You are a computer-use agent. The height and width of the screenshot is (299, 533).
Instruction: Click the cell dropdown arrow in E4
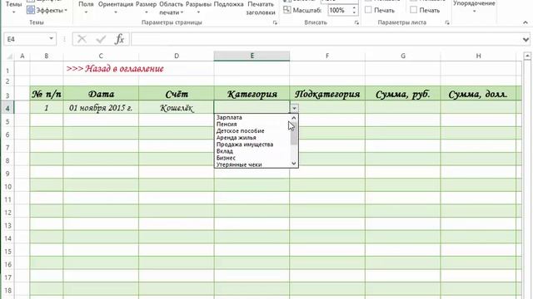tap(294, 108)
